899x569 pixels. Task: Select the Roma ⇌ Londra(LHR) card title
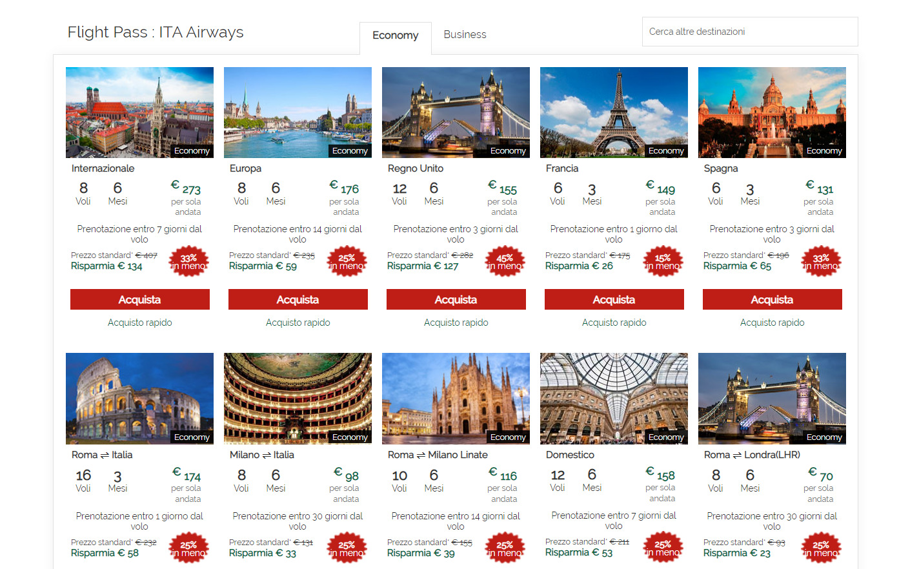click(x=752, y=455)
